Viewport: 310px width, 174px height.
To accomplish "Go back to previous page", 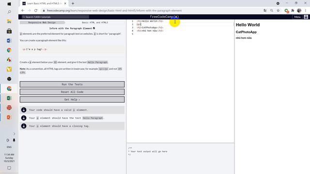I will coord(23,11).
